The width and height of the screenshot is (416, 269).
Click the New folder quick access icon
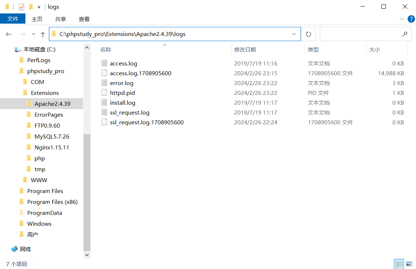coord(31,7)
